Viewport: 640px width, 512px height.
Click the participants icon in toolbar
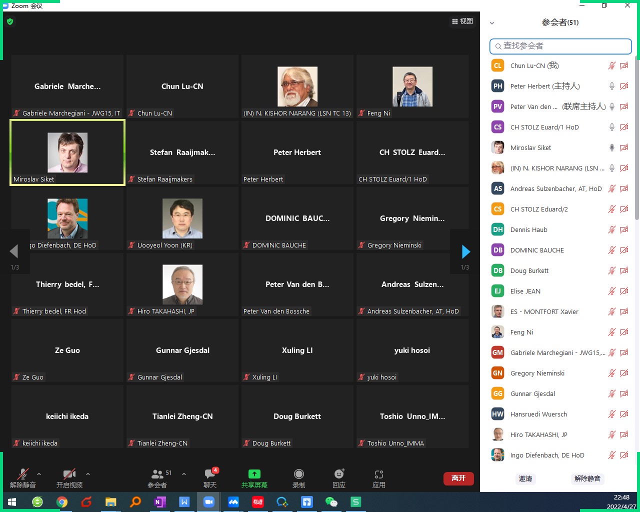(157, 474)
